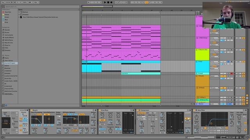The image size is (250, 140).
Task: Open the 1 Bar quantization dropdown
Action: click(36, 2)
